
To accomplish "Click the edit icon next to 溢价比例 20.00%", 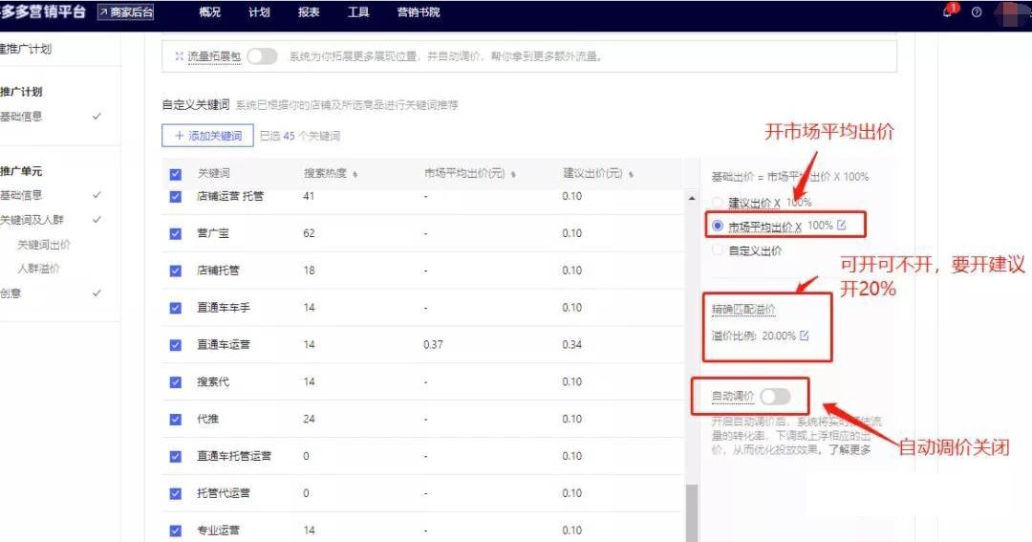I will [x=805, y=336].
